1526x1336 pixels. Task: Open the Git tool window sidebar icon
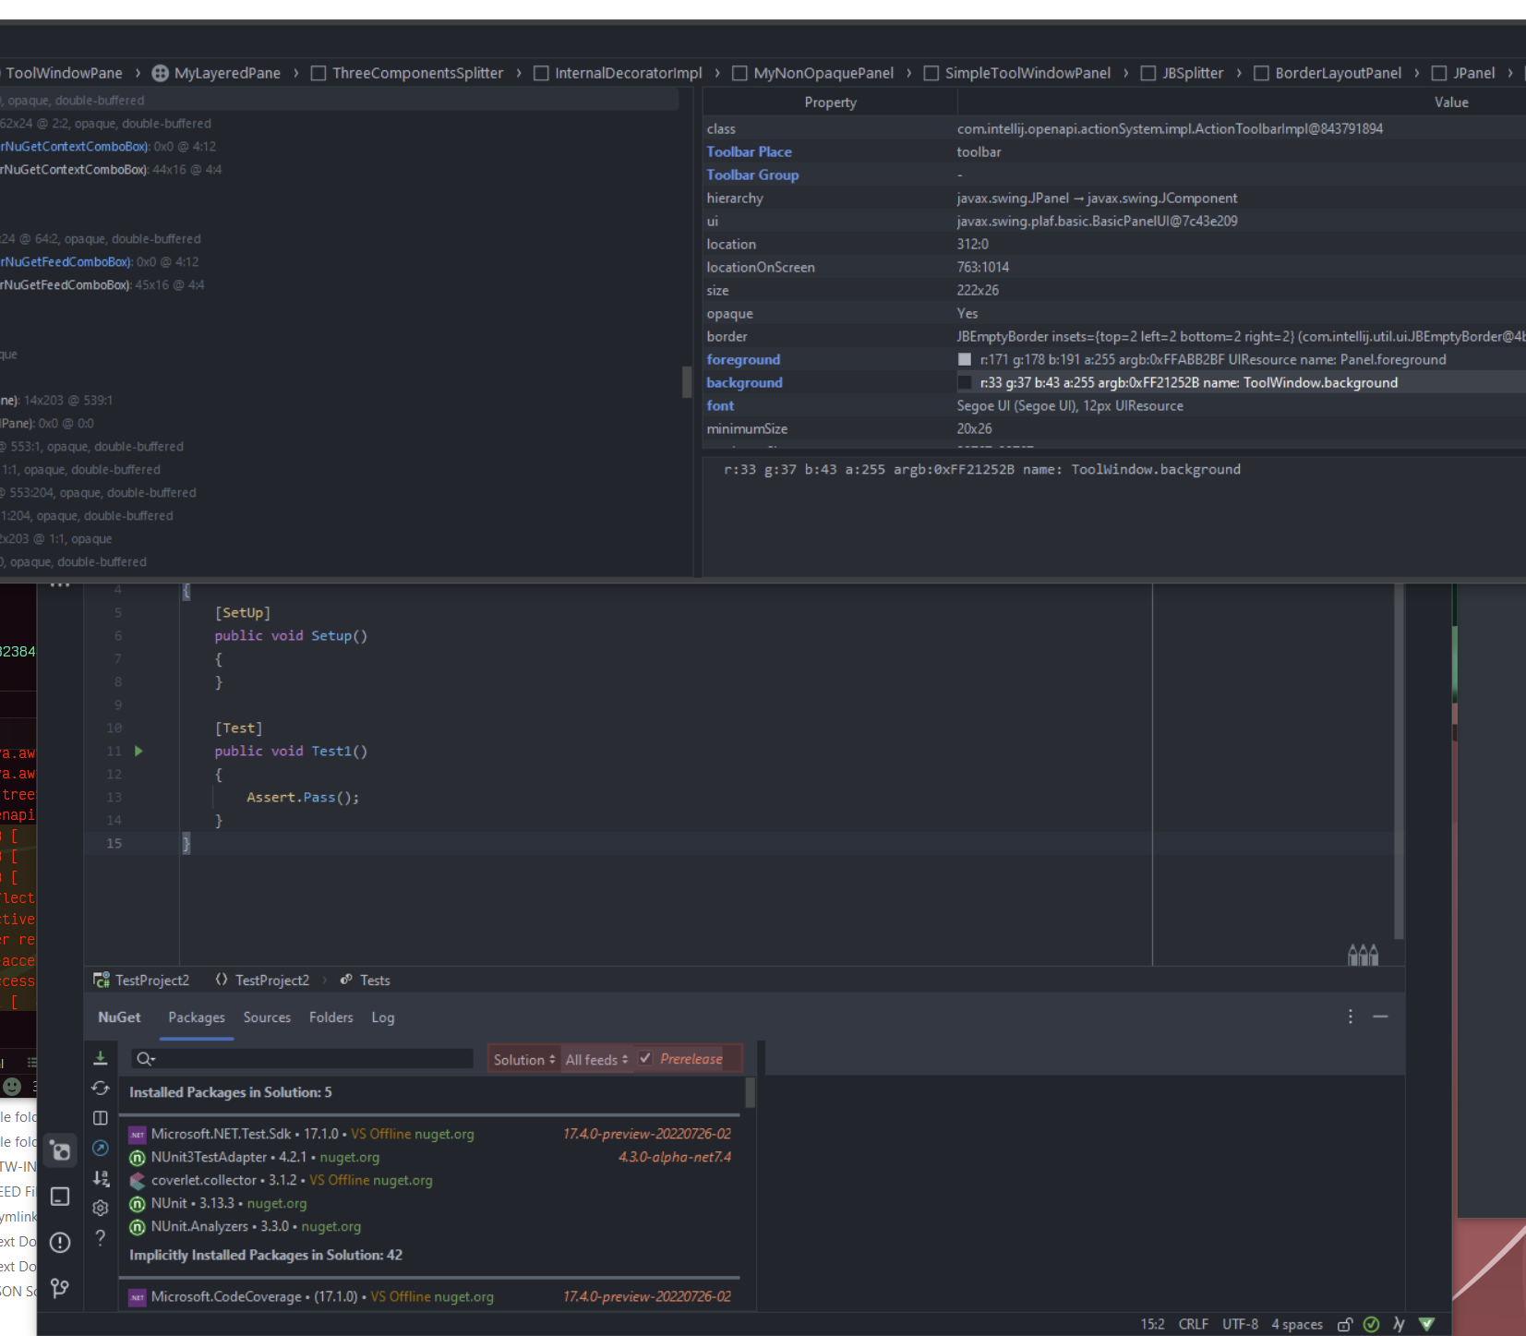60,1287
